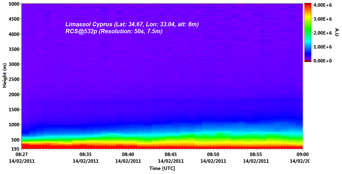Click the 1000 height axis label
This screenshot has height=174, width=342.
coord(13,125)
